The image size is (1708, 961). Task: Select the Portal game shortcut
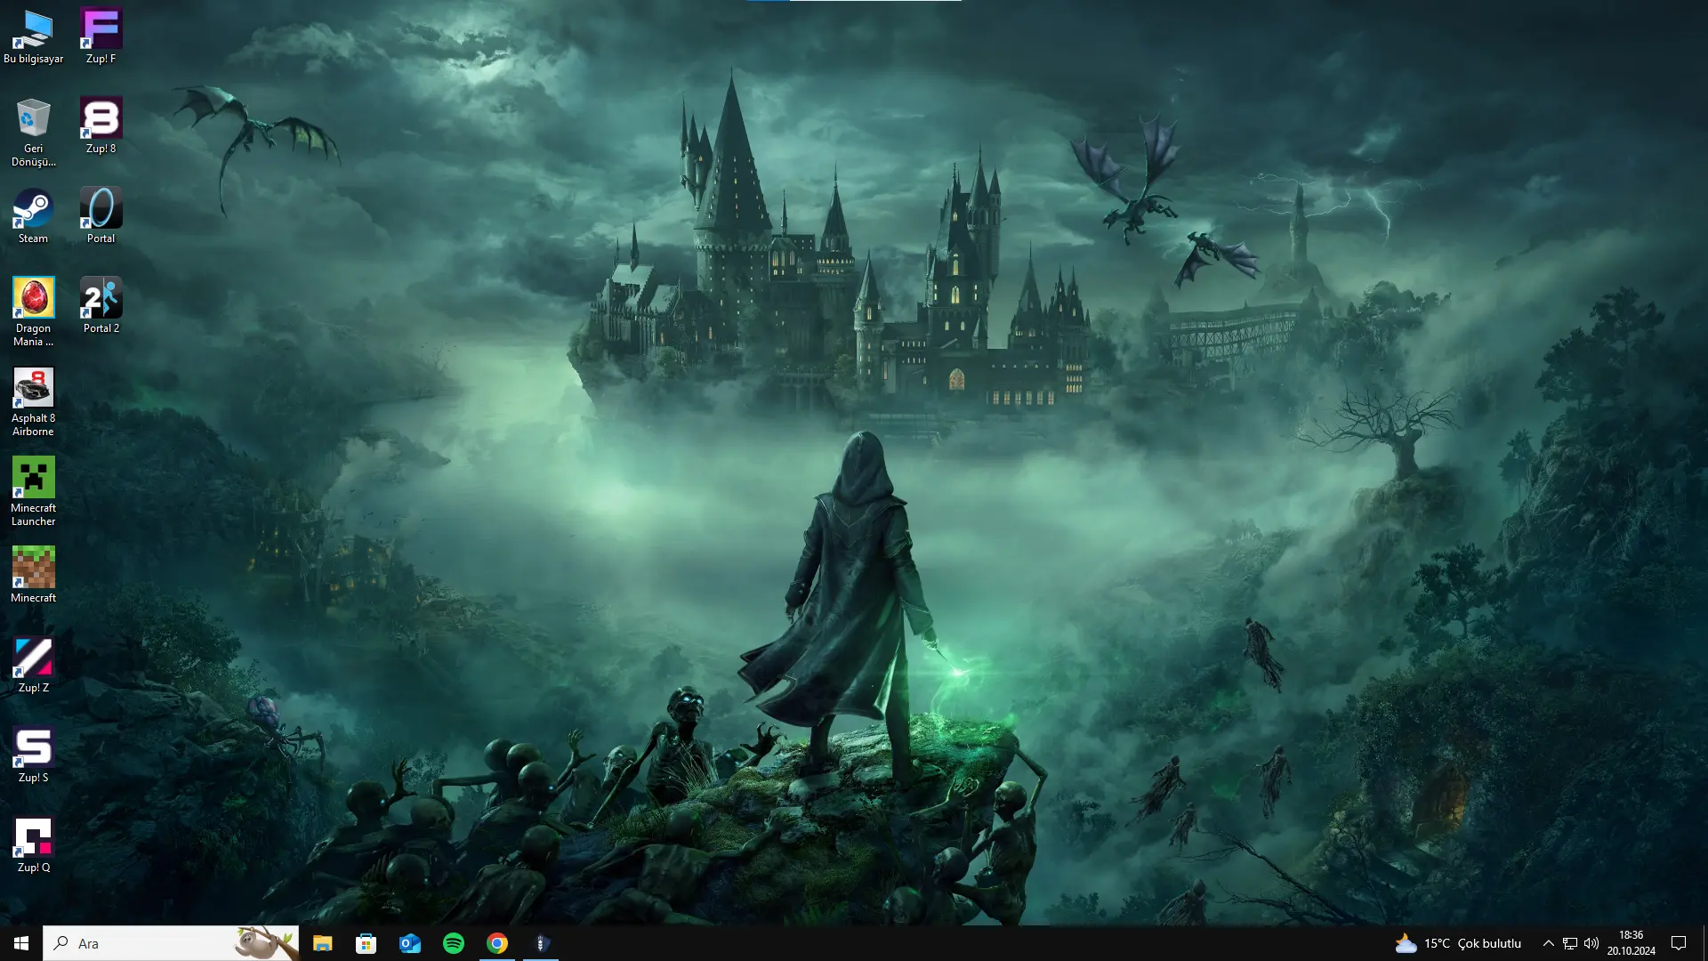(101, 216)
